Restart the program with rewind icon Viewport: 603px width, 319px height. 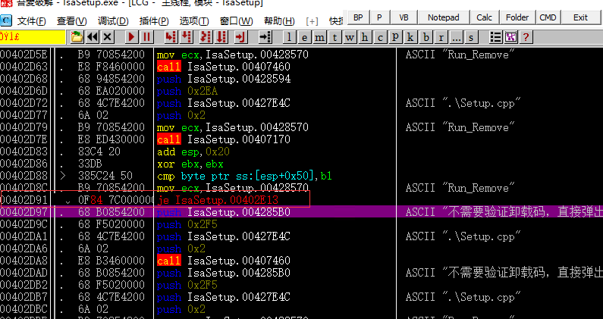tap(93, 37)
